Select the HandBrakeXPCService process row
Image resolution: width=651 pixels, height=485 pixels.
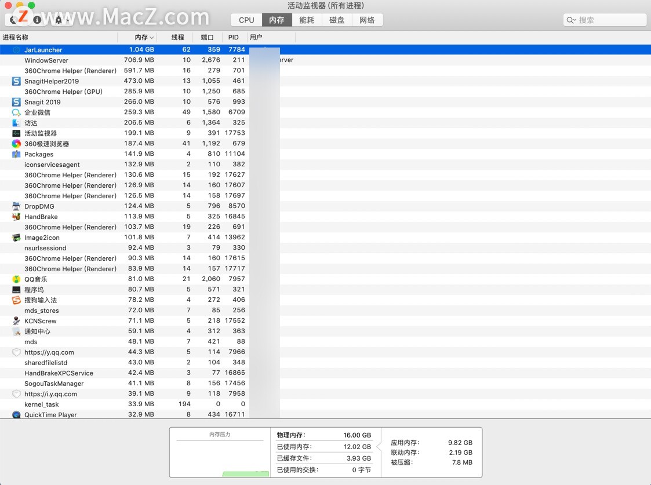pos(326,373)
